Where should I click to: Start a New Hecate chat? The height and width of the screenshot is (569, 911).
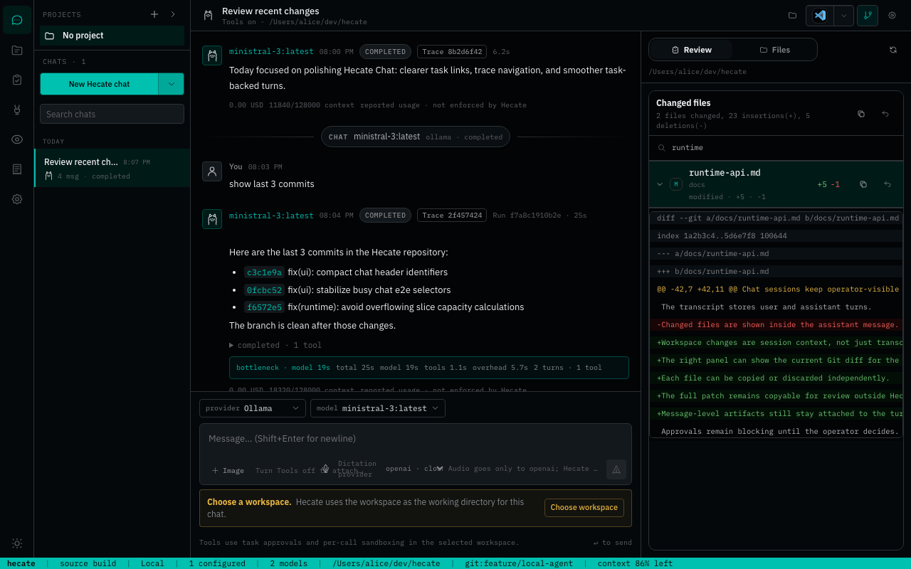pyautogui.click(x=99, y=84)
